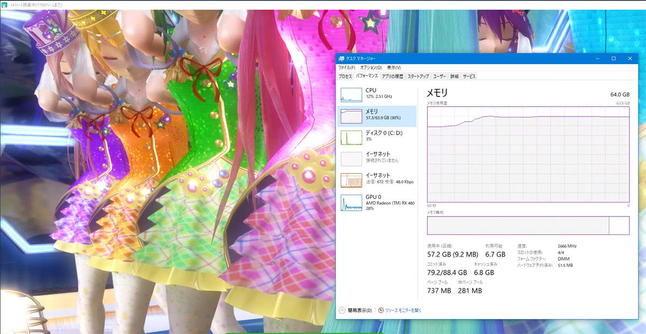Screen dimensions: 646x334
Task: Click the 281 MB non-paged pool value
Action: tap(469, 291)
